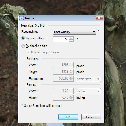Click the pixel Width field showing 1296
Screen dimensions: 126x126
(x=61, y=65)
